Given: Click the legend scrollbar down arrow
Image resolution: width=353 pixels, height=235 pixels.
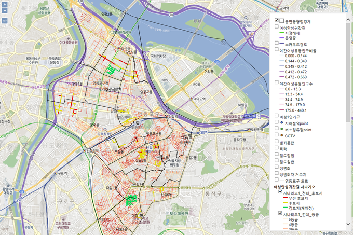Looking at the screenshot, I should pos(348,224).
